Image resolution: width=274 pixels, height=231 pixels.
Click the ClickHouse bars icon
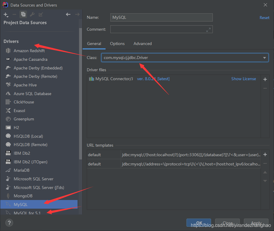click(8, 102)
